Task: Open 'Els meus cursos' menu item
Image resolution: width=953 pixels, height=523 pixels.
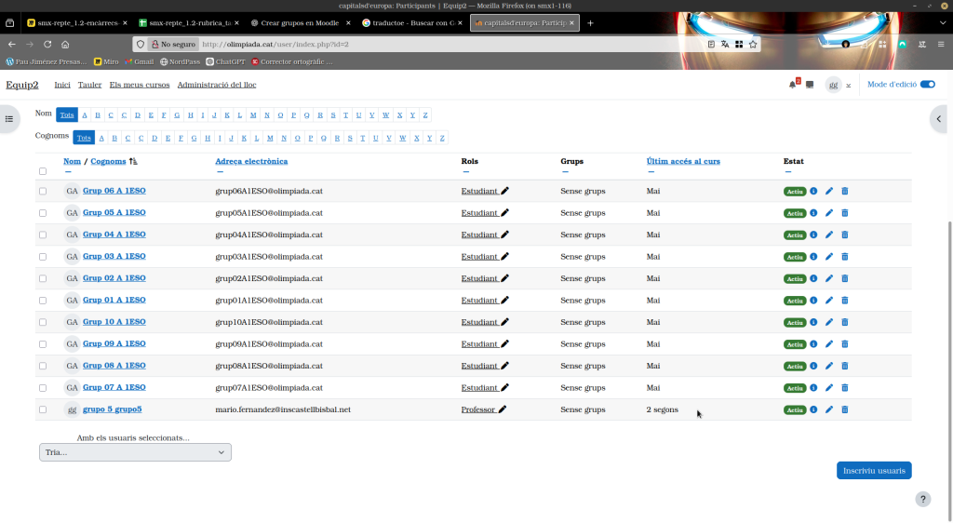Action: [140, 85]
